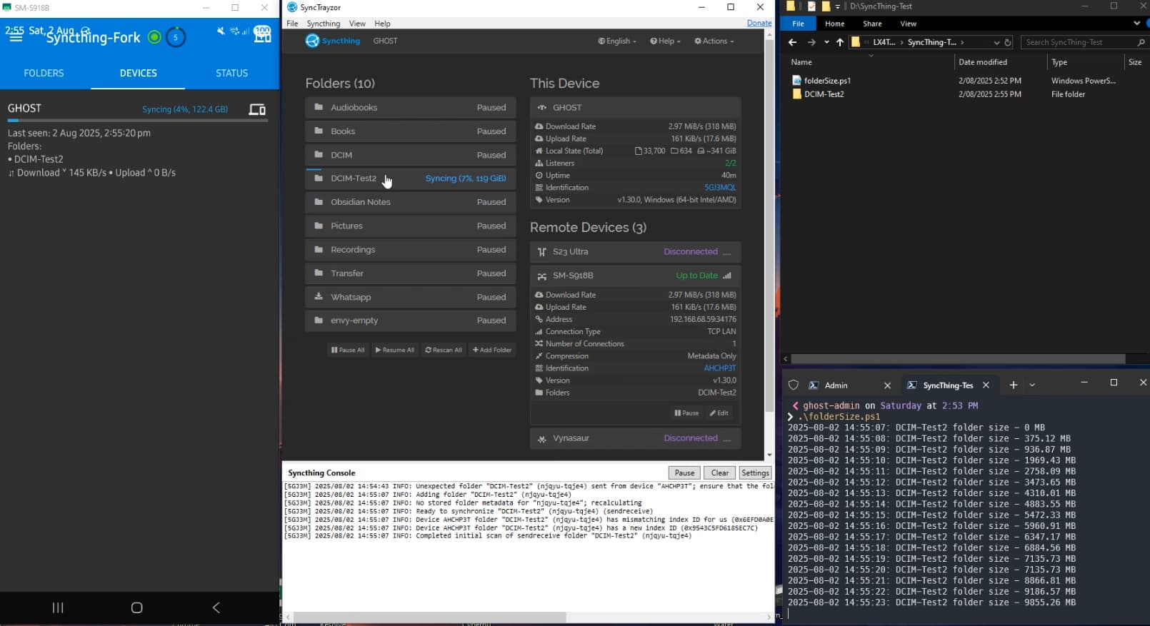Open a new terminal tab with the plus icon
Screen dimensions: 1150x626
(1013, 385)
